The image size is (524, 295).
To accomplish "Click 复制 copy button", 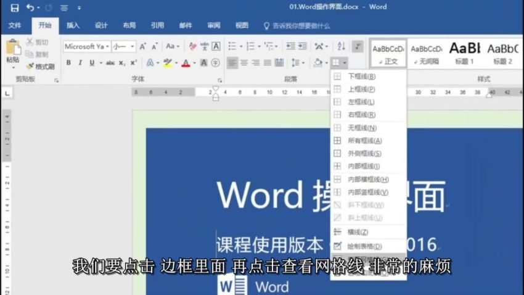I will point(37,54).
